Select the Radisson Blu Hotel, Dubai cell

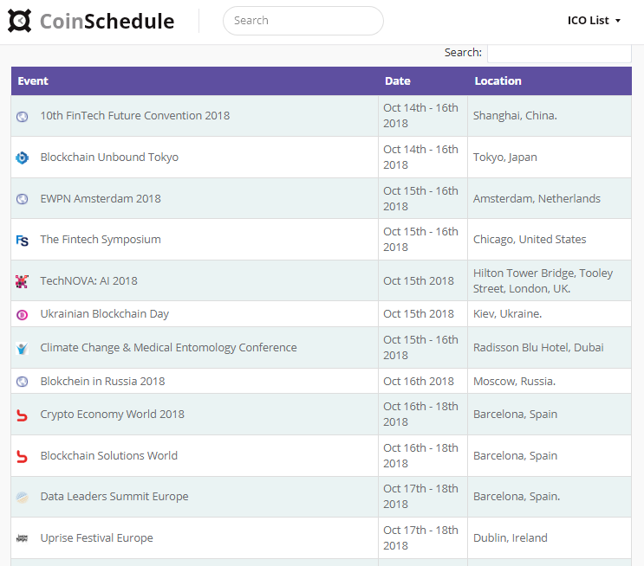(550, 347)
